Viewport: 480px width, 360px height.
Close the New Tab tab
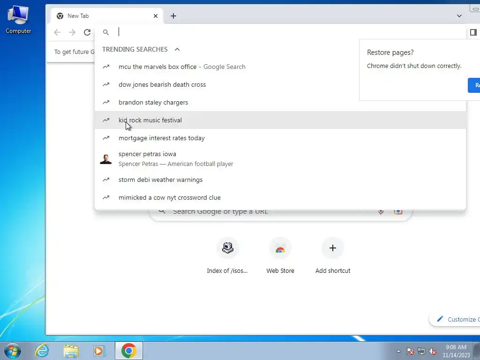[x=156, y=16]
